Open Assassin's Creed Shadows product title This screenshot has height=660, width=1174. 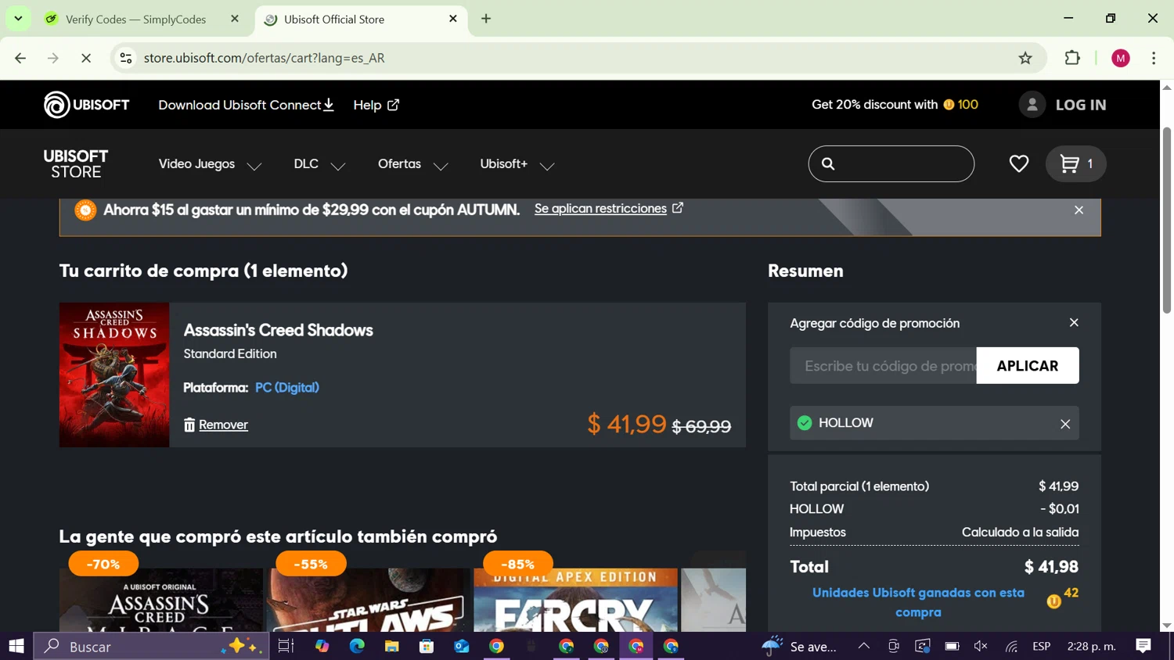278,330
